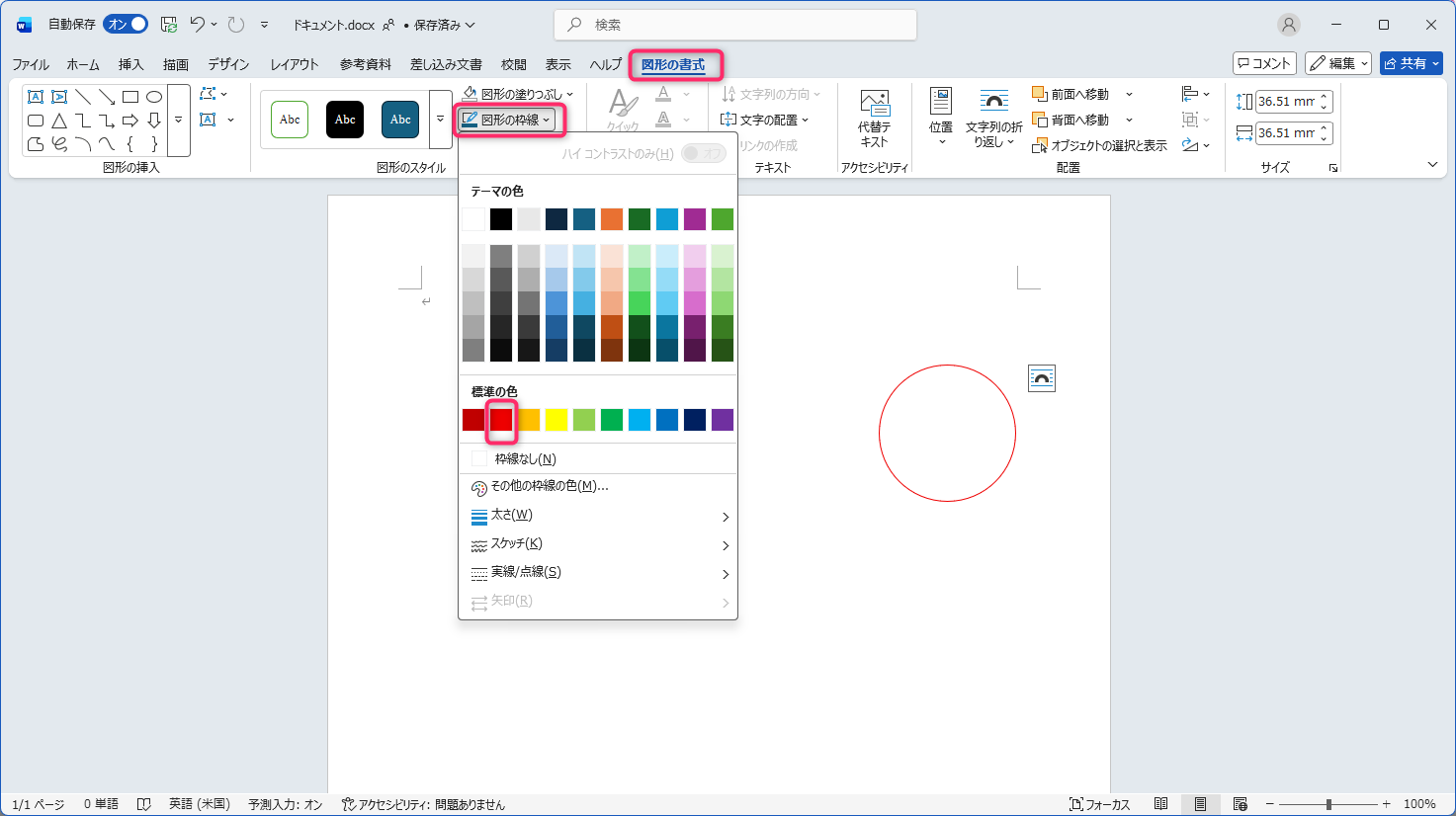Click the Print Layout view icon
This screenshot has height=816, width=1456.
coord(1200,804)
